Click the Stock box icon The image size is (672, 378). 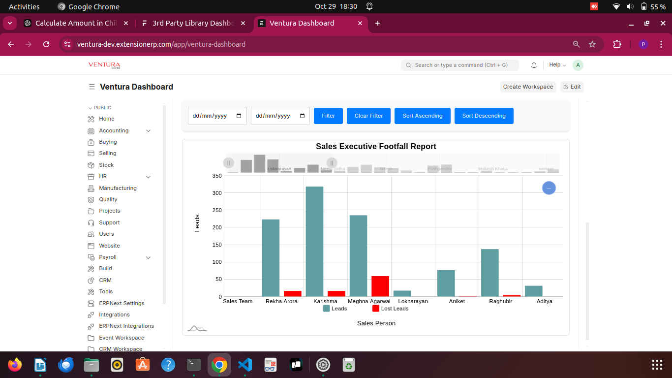click(x=91, y=165)
